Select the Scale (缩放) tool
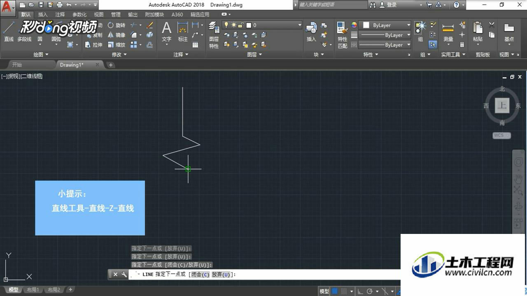527x296 pixels. pyautogui.click(x=117, y=45)
